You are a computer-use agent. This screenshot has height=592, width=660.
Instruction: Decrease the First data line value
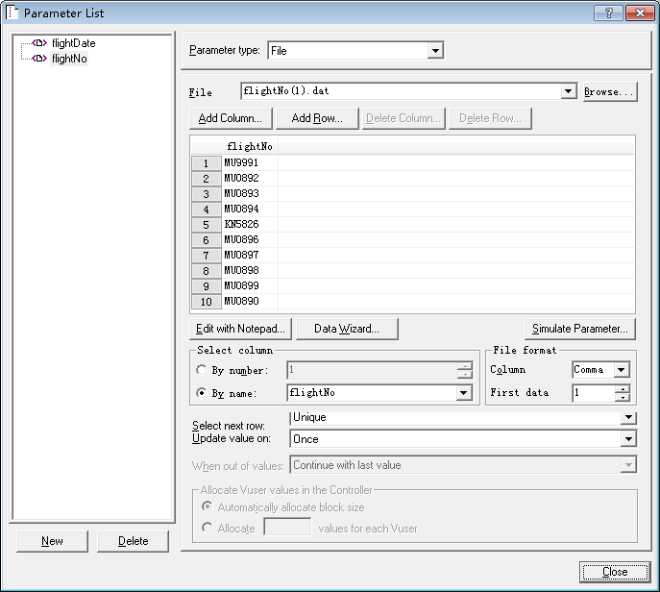(623, 397)
